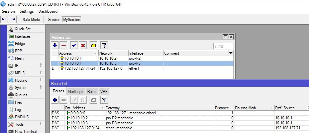The width and height of the screenshot is (309, 133).
Task: Maximize the Address List window
Action: (x=225, y=37)
